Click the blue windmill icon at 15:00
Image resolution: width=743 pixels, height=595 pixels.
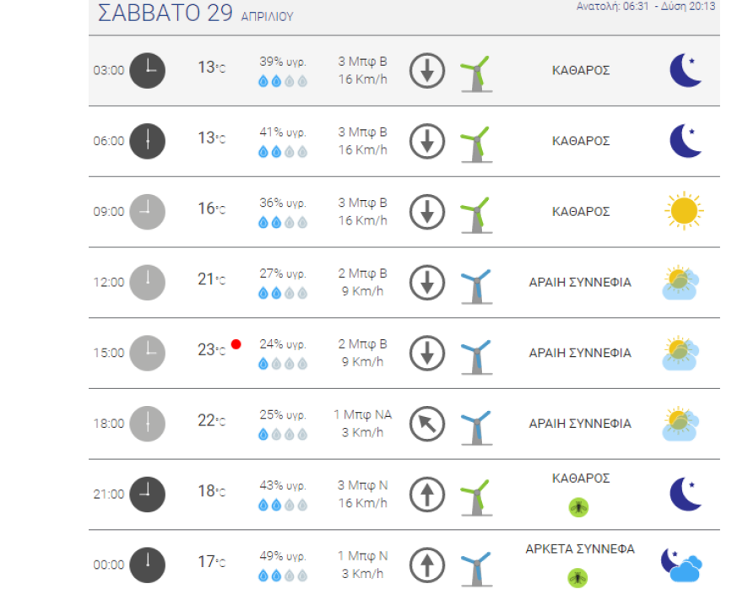[x=475, y=354]
